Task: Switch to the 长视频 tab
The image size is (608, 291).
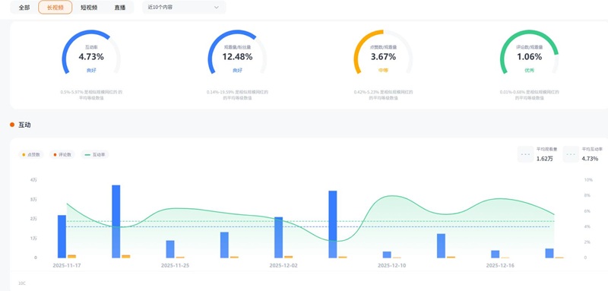Action: [55, 8]
